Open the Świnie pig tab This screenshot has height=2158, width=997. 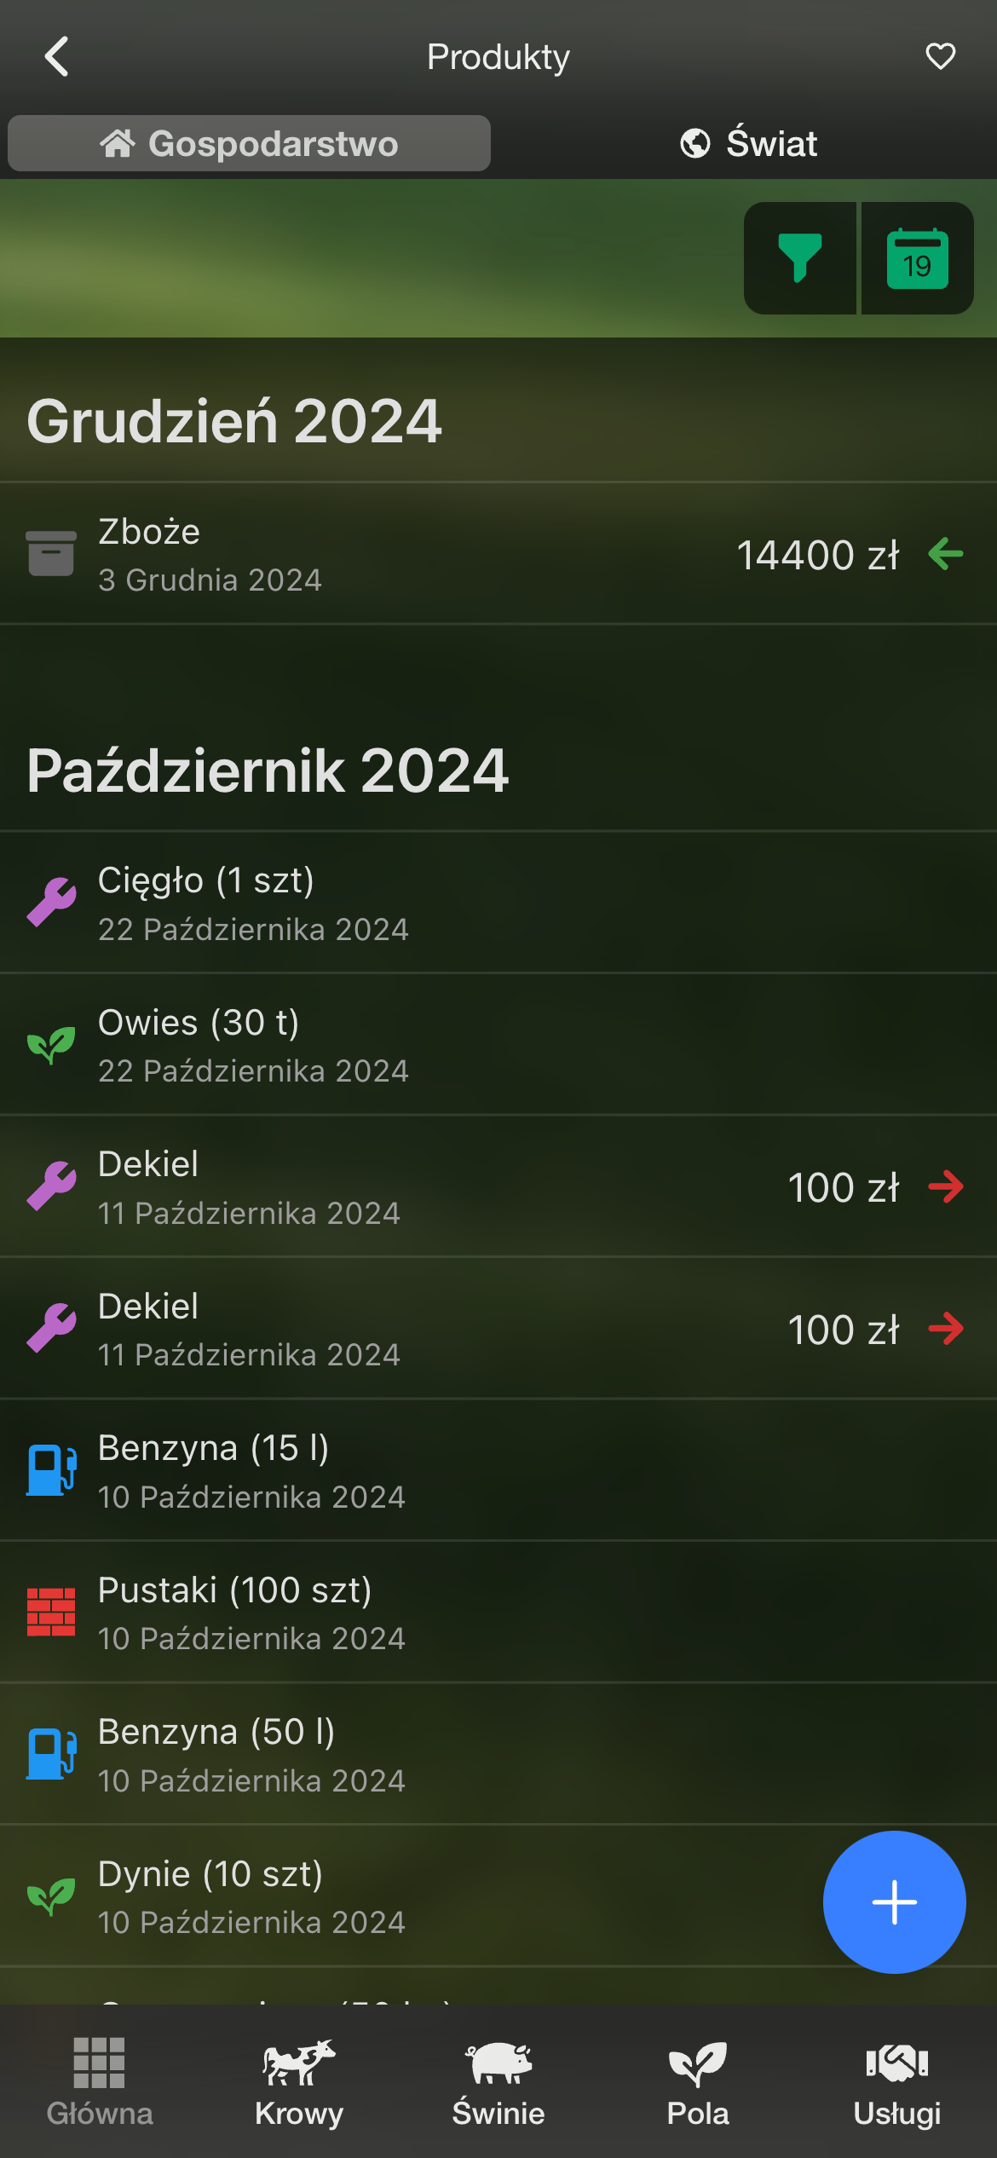(498, 2081)
